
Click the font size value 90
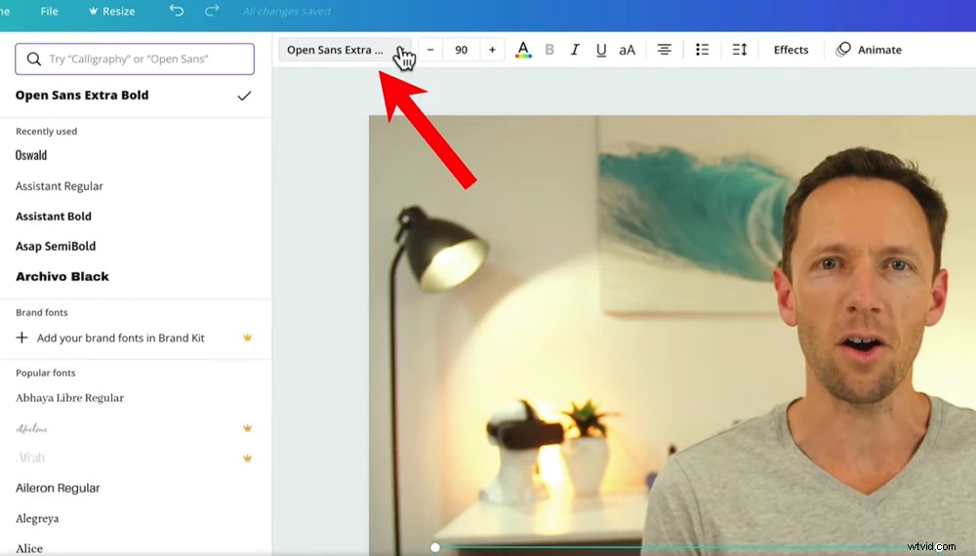click(x=462, y=50)
